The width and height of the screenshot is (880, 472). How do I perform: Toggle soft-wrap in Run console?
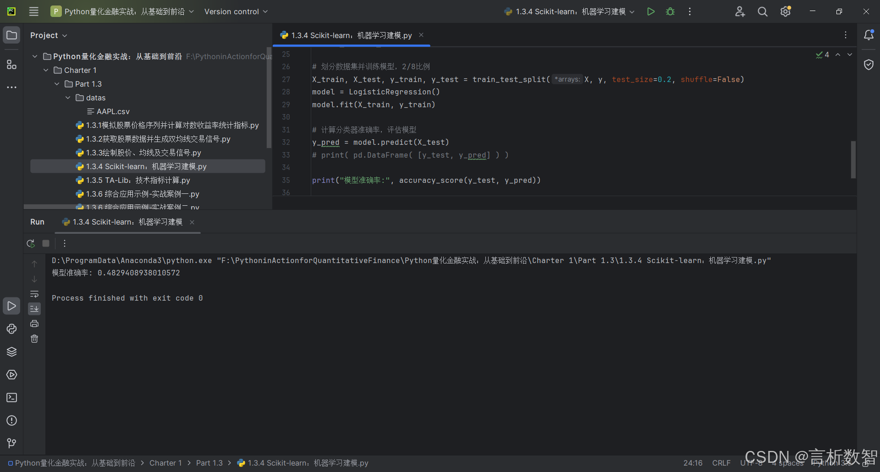(34, 294)
